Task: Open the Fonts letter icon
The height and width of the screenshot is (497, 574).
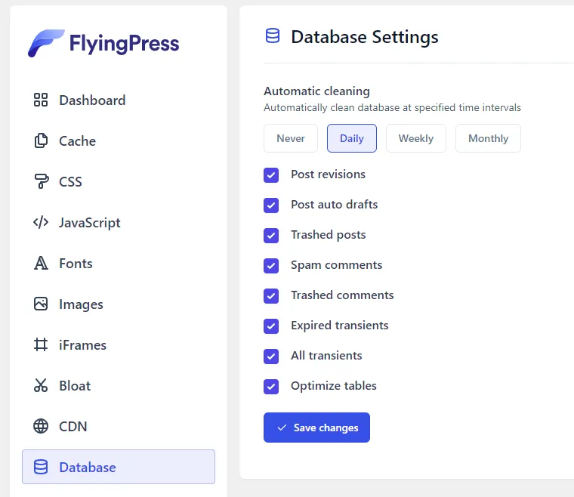Action: pos(41,264)
